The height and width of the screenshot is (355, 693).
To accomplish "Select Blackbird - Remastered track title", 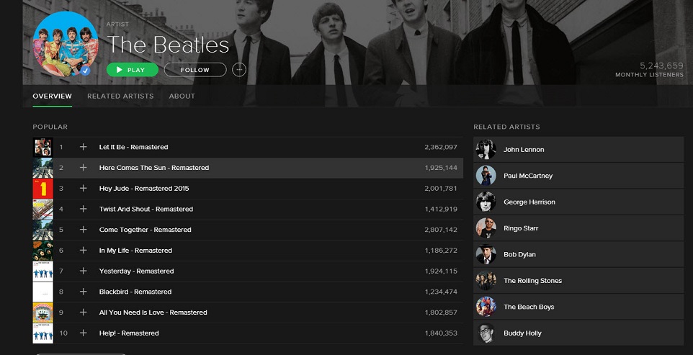I will point(135,292).
